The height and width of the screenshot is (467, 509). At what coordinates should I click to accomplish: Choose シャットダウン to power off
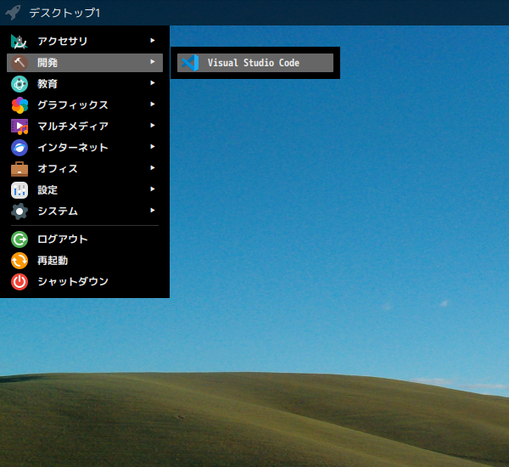[85, 282]
